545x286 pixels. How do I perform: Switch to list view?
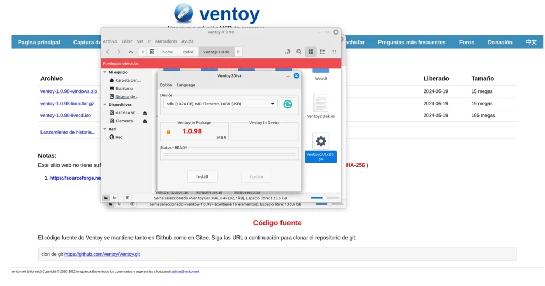tap(323, 52)
